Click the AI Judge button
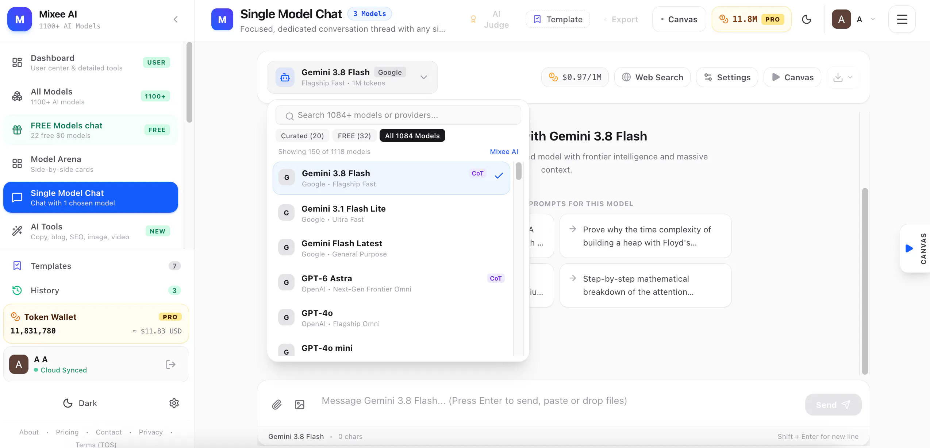This screenshot has width=930, height=448. (x=489, y=19)
